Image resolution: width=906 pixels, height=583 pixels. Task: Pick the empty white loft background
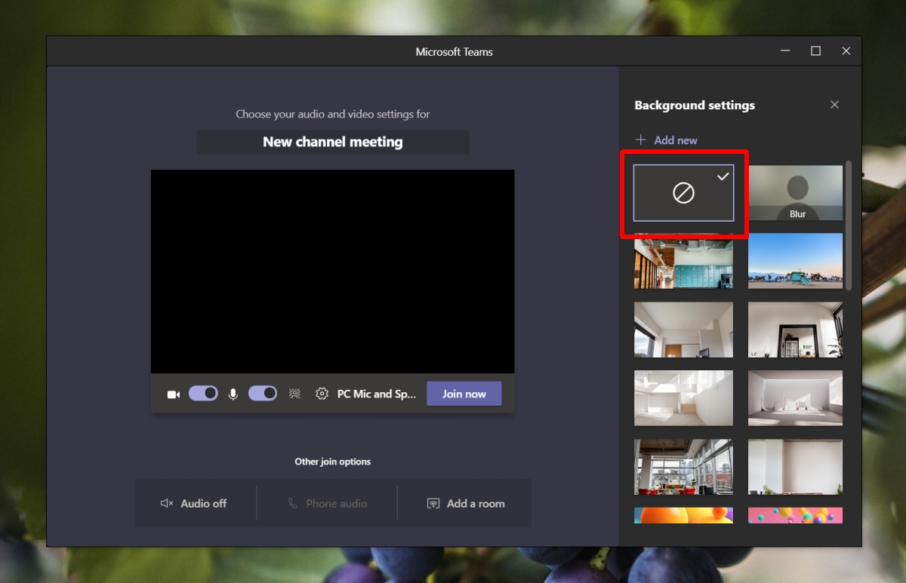pos(683,398)
